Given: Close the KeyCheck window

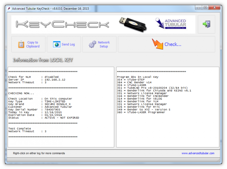Looking at the screenshot, I should (x=215, y=8).
